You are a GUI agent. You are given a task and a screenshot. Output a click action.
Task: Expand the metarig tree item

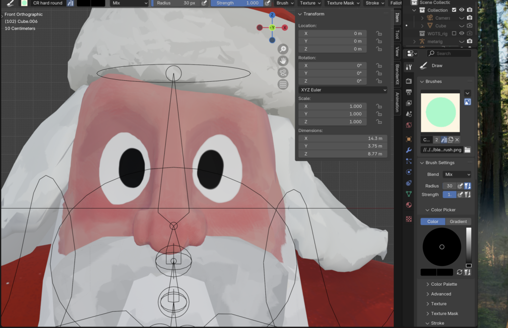pyautogui.click(x=414, y=42)
